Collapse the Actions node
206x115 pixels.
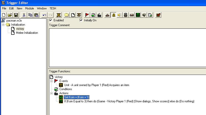tap(52, 93)
